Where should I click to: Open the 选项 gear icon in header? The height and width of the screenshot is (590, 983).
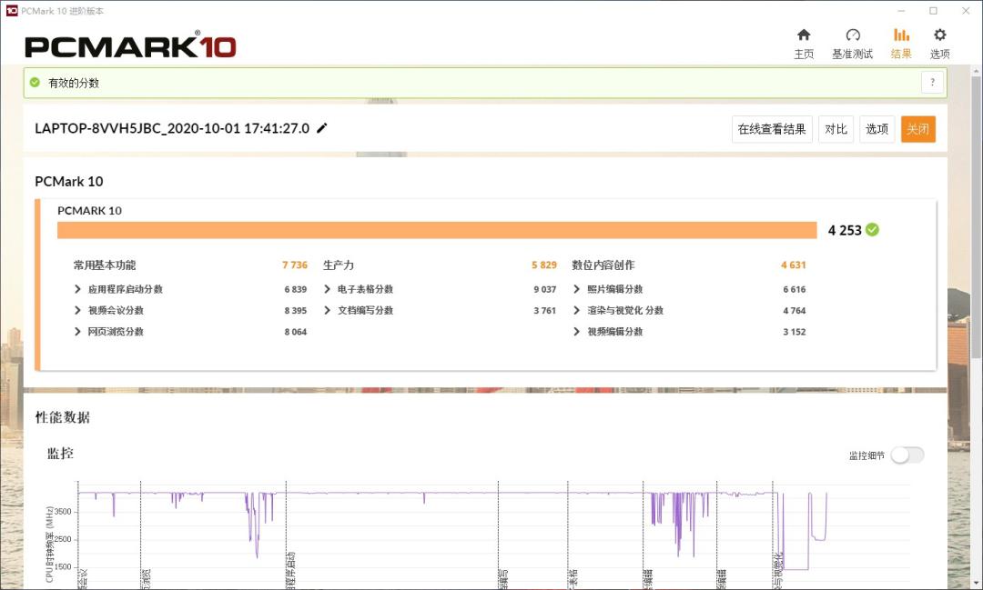pos(939,35)
